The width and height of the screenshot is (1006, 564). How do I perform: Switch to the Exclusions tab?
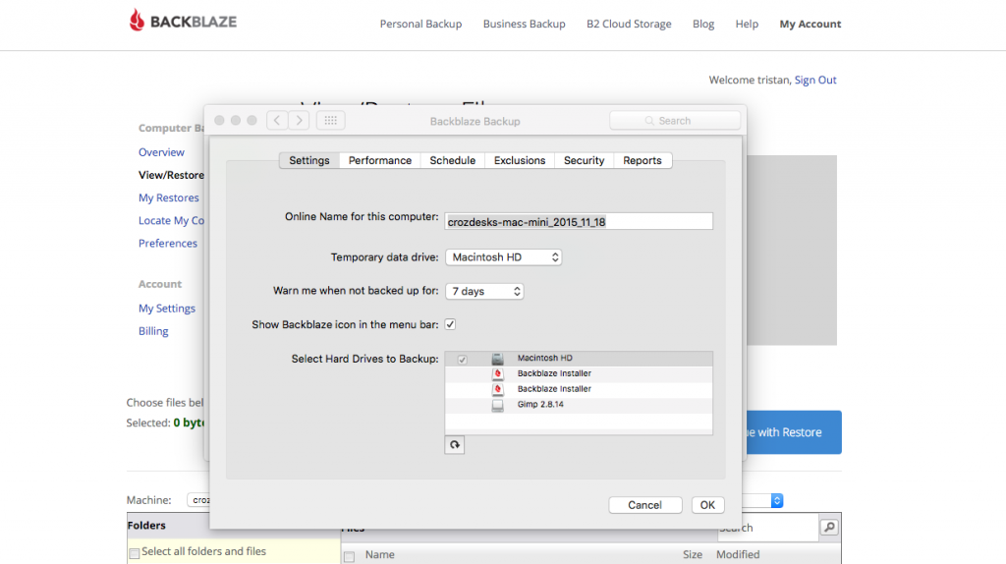(x=520, y=160)
